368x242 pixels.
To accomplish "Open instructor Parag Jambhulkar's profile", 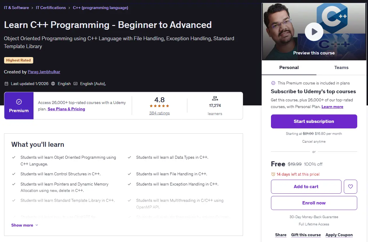I will pyautogui.click(x=44, y=72).
